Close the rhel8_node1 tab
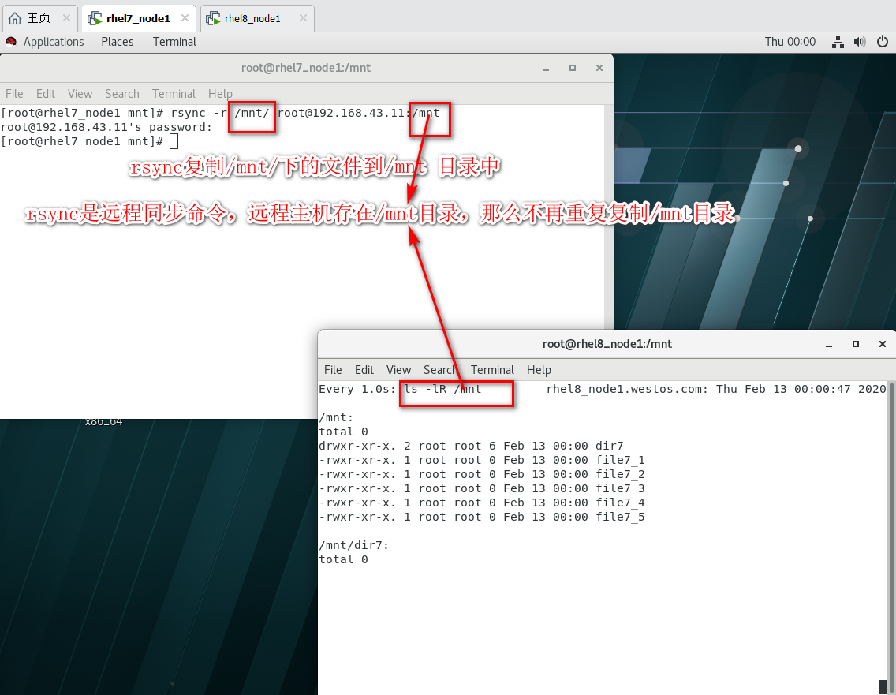The height and width of the screenshot is (695, 896). [303, 18]
